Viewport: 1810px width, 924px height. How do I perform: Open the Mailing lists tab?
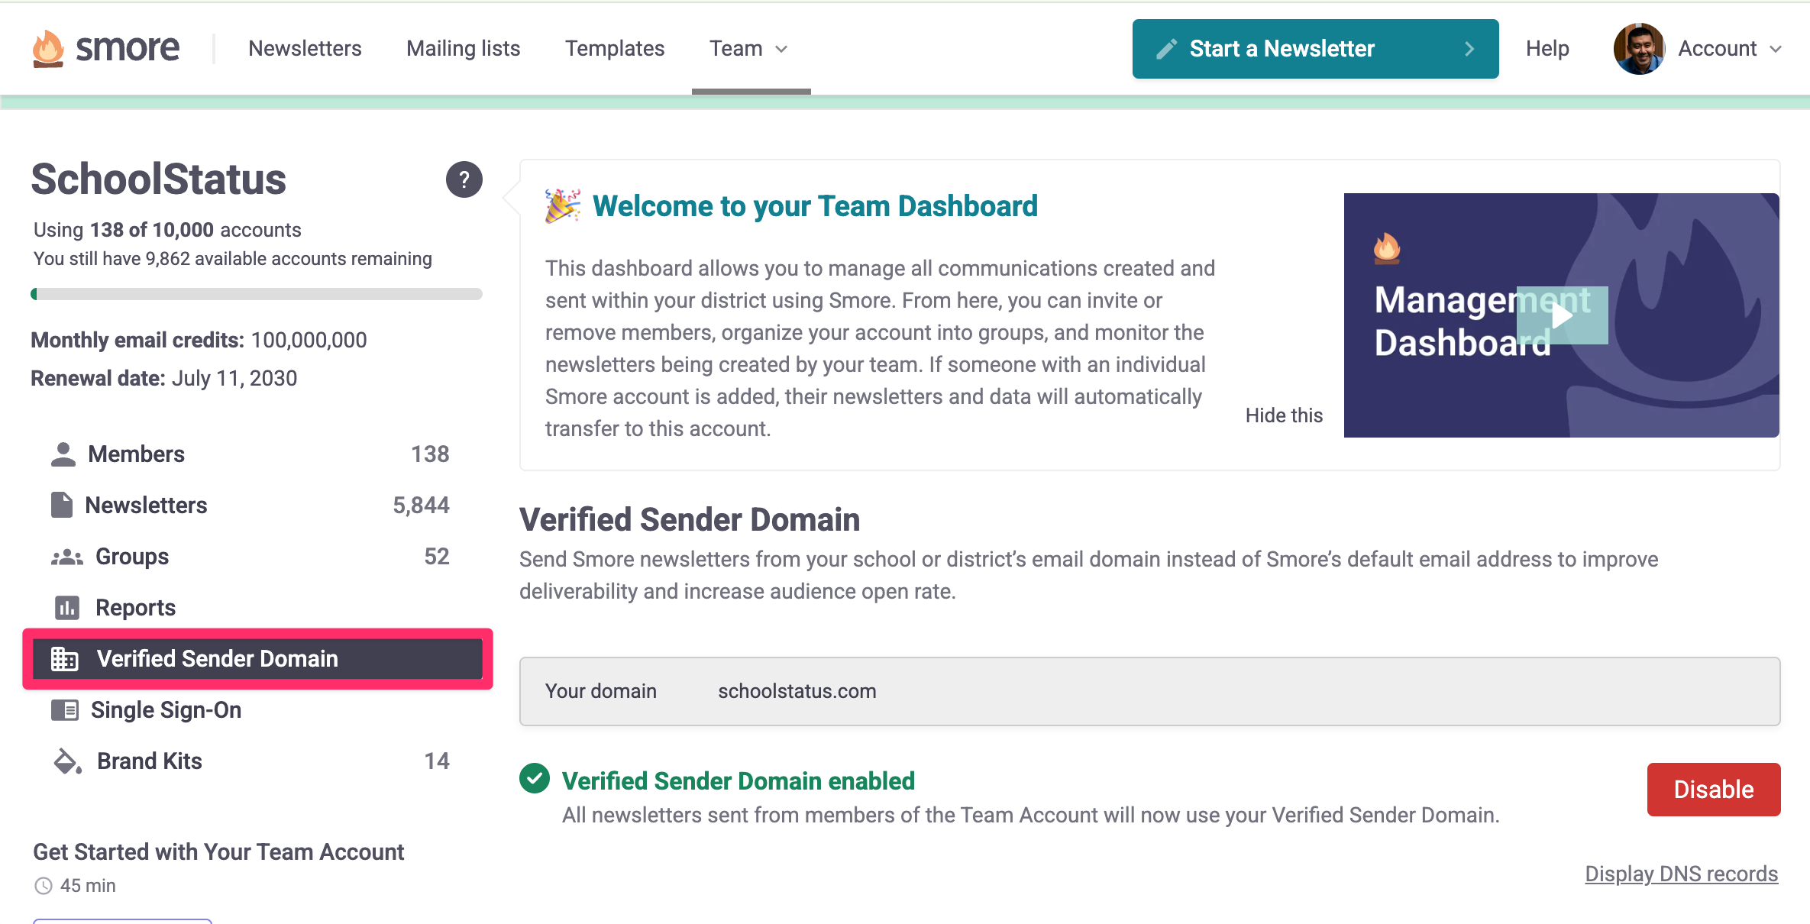point(463,49)
